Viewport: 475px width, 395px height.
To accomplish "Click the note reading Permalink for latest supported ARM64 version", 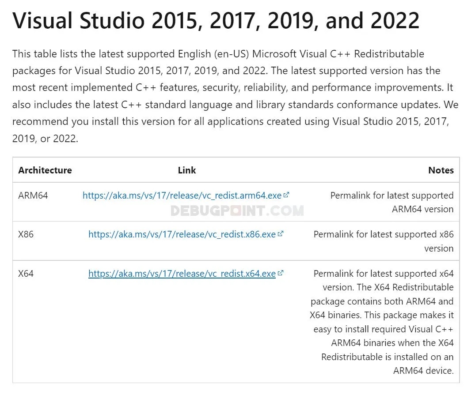I will (391, 202).
